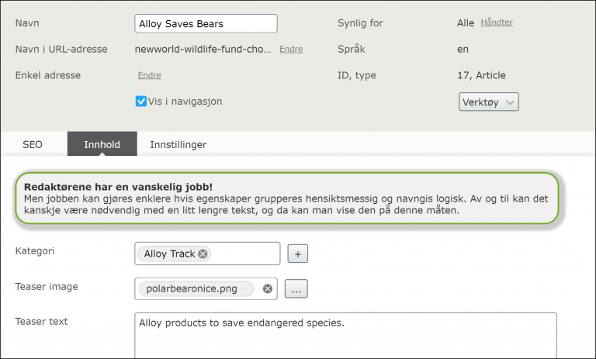
Task: Remove the Alloy Track category tag
Action: click(x=203, y=254)
